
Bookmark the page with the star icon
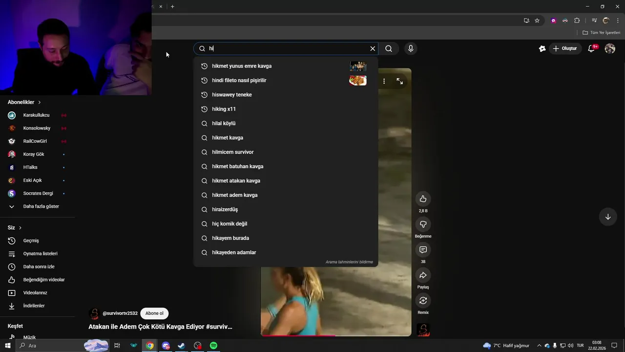point(537,21)
